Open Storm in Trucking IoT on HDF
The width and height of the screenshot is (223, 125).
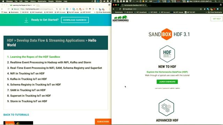tap(29, 101)
